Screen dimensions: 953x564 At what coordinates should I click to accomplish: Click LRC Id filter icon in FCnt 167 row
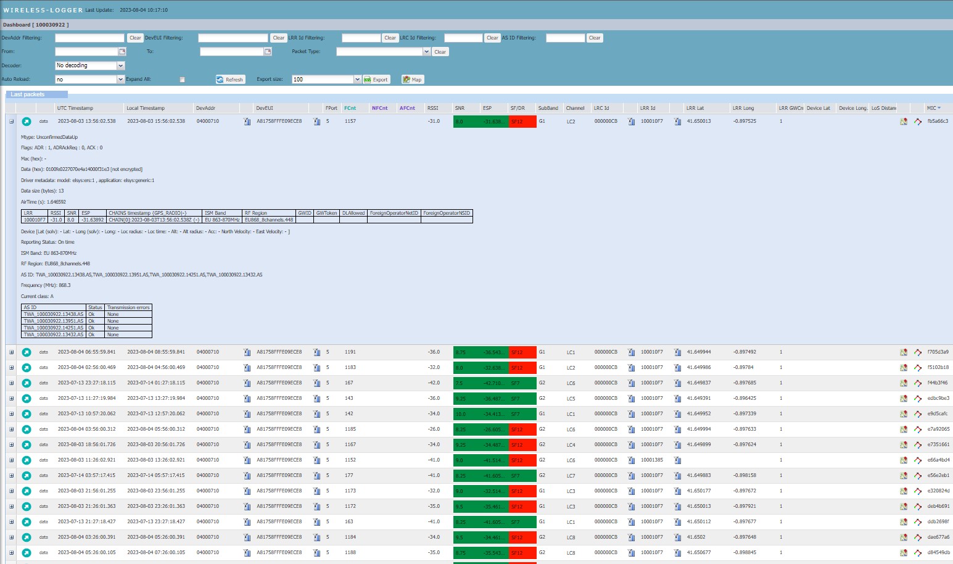click(x=631, y=383)
